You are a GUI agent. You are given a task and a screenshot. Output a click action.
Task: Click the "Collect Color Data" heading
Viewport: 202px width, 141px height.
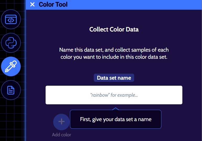point(114,29)
